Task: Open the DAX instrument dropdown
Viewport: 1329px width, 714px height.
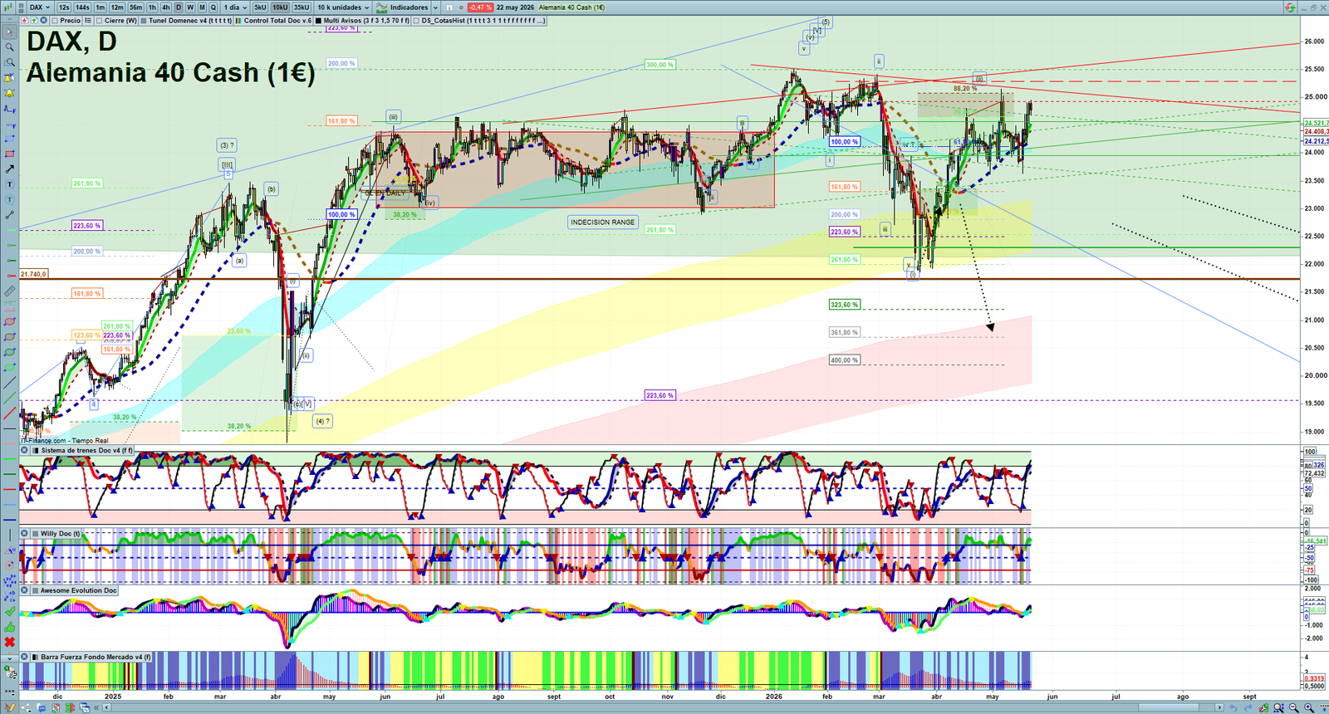Action: pos(39,7)
